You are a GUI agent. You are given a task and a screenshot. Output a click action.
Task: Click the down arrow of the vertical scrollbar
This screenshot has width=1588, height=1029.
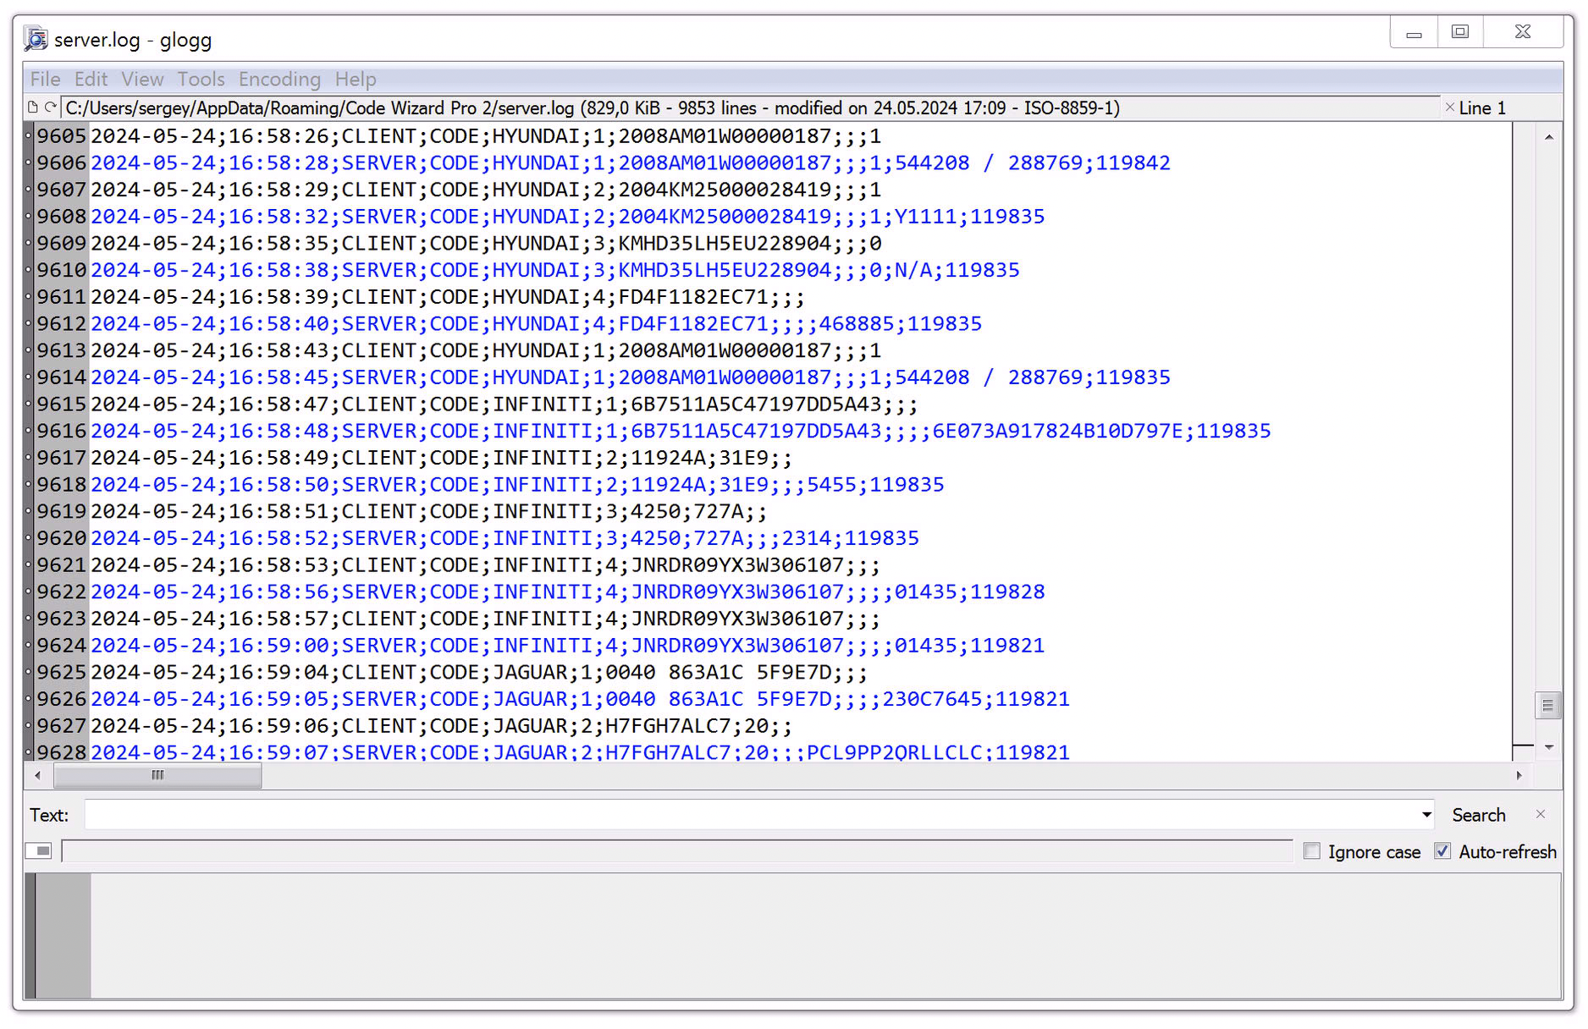(x=1550, y=747)
